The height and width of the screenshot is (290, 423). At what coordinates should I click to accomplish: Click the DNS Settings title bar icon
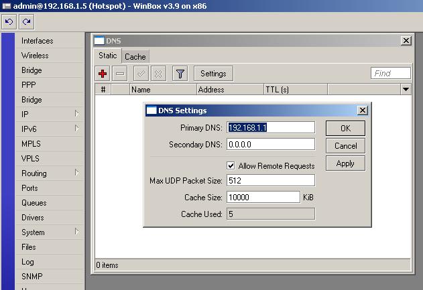(152, 111)
